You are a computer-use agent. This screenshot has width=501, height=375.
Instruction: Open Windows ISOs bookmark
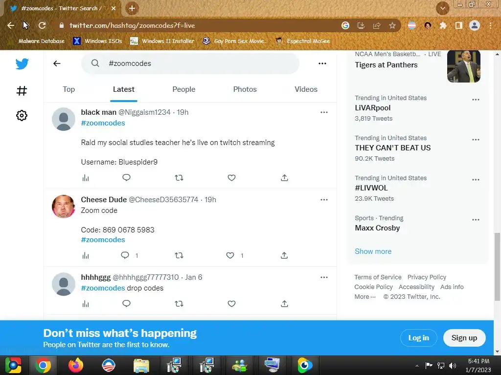(x=97, y=41)
